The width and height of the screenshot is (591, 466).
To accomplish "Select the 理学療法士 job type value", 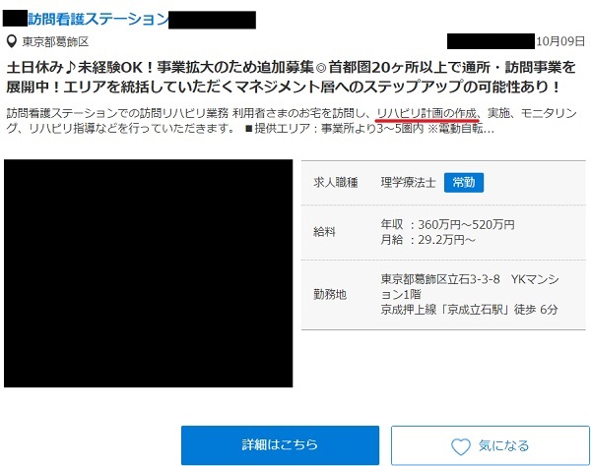I will click(x=408, y=183).
